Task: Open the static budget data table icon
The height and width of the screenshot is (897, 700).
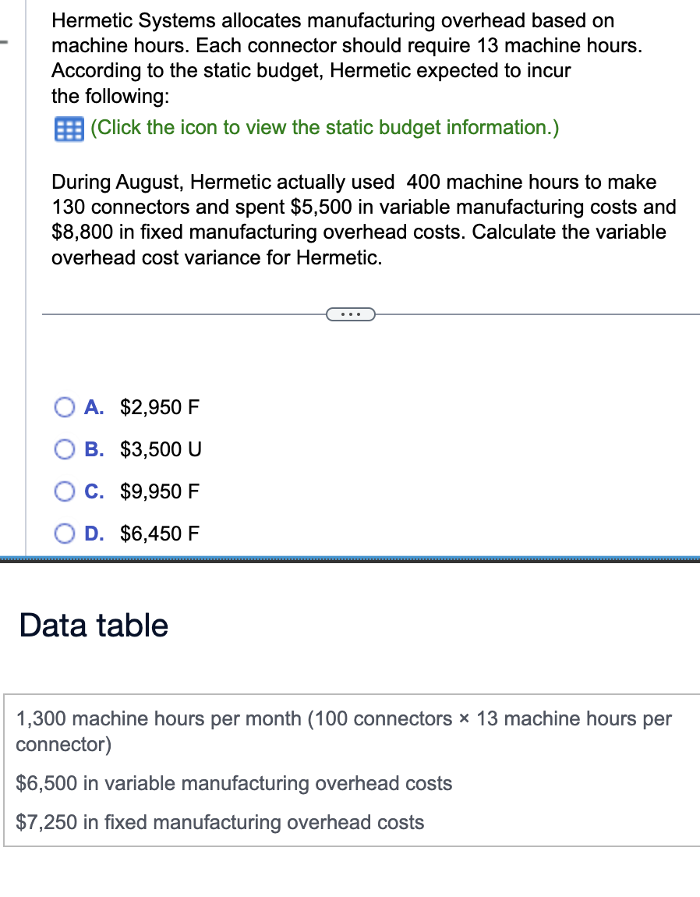Action: pos(68,129)
